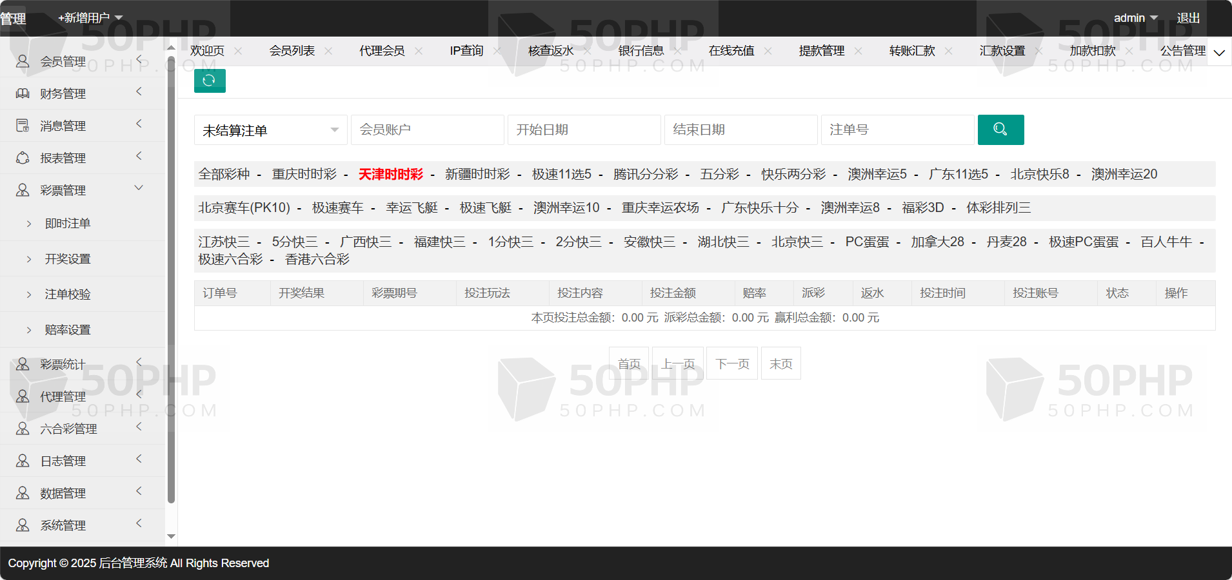Click the 下一页 pagination button
The width and height of the screenshot is (1232, 580).
[732, 364]
